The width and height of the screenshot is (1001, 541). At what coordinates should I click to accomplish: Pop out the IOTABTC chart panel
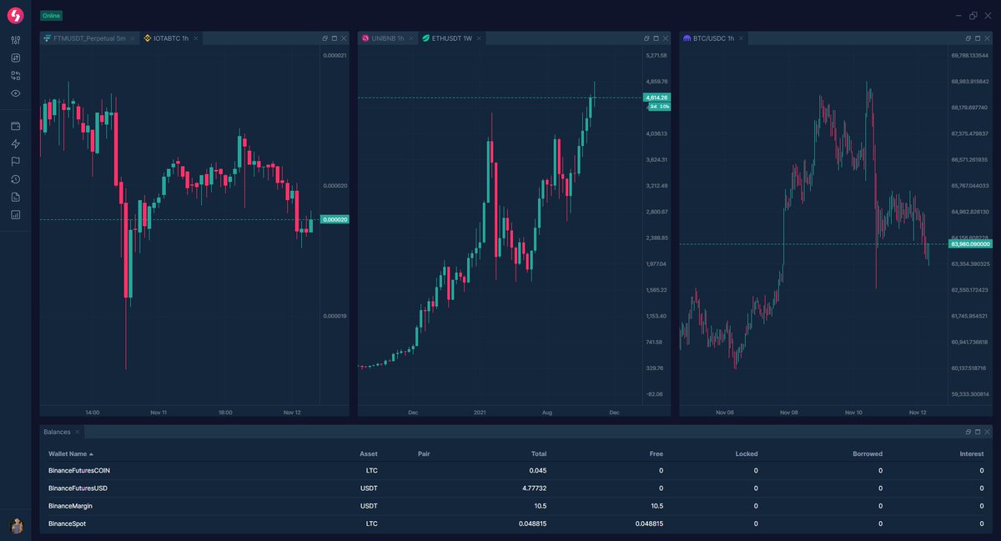tap(325, 38)
